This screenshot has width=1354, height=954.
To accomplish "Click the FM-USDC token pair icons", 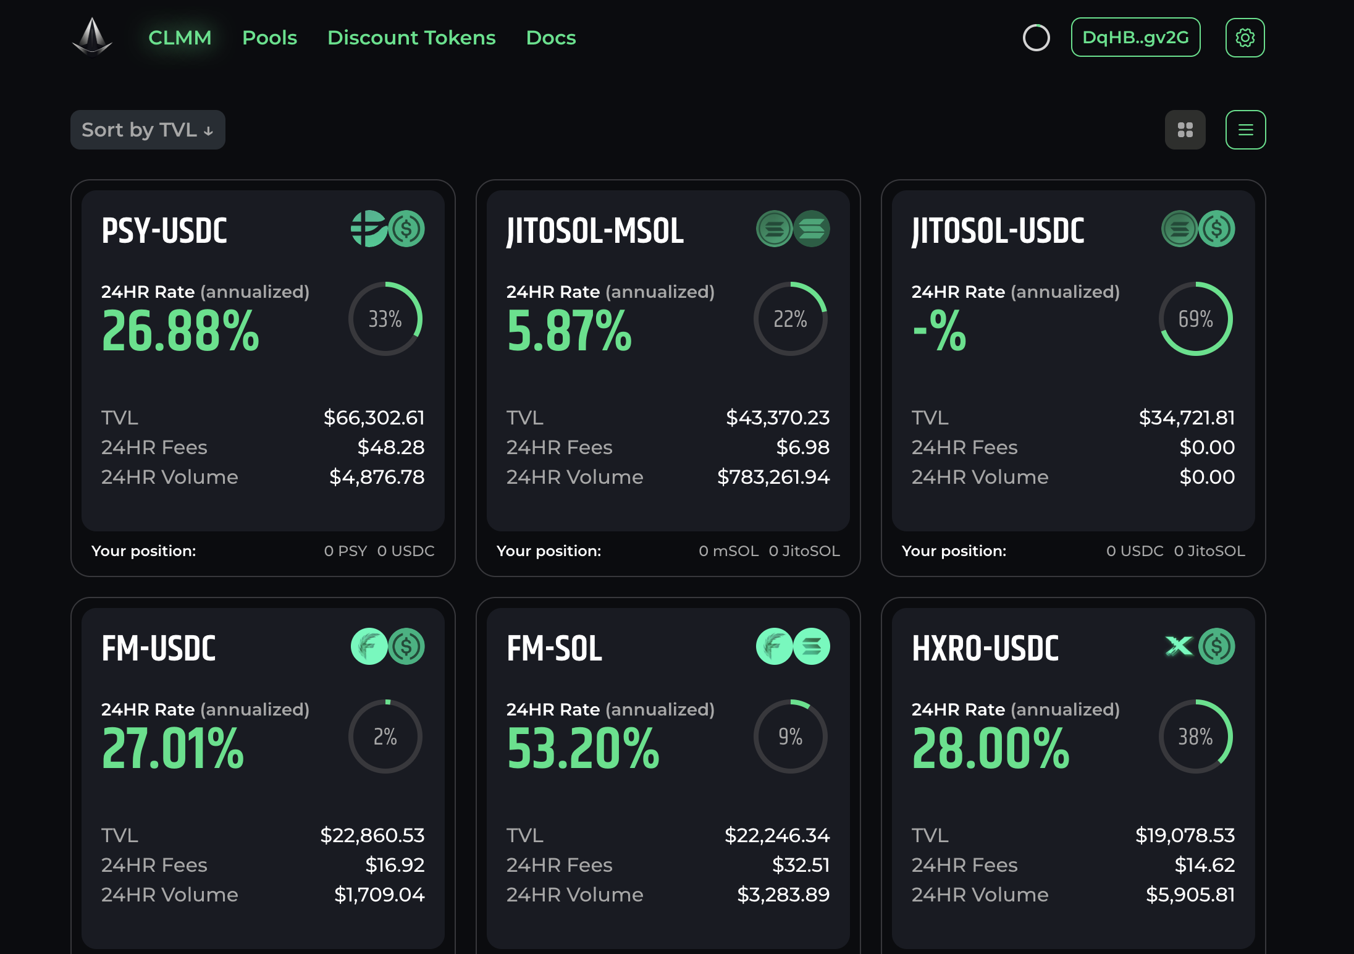I will 388,647.
